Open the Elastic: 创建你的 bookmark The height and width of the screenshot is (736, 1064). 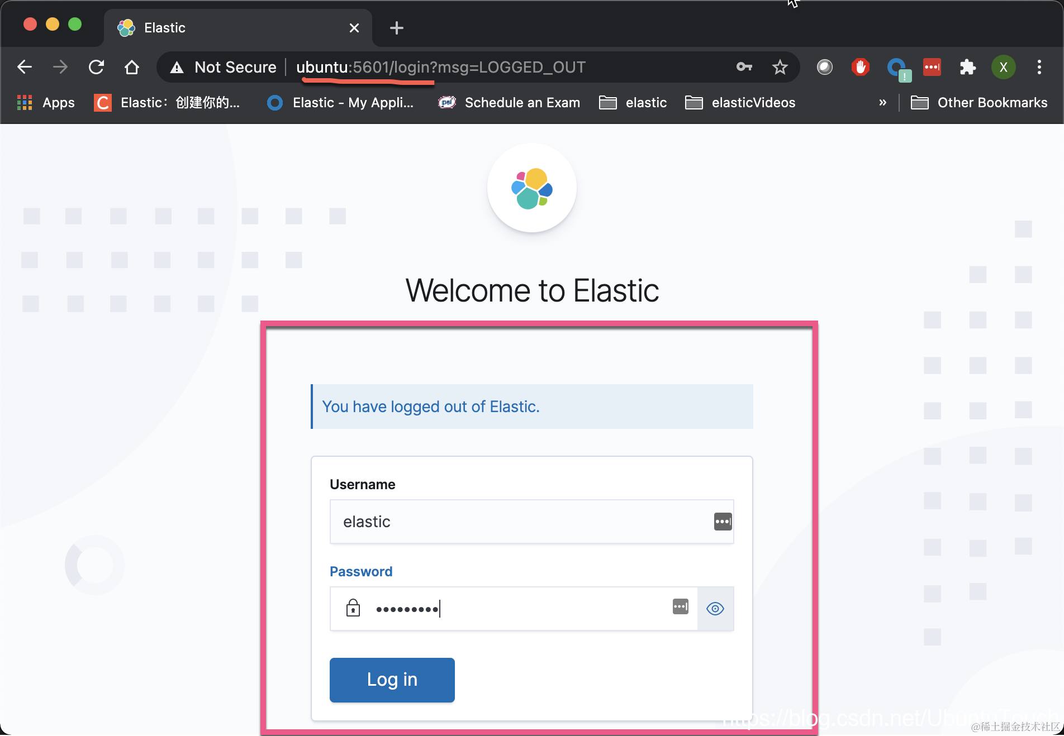167,103
